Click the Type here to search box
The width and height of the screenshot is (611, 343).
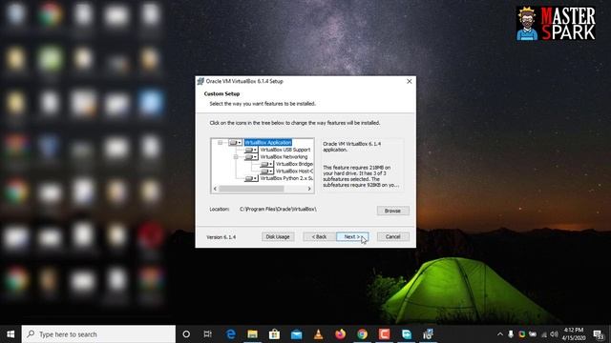tap(98, 334)
